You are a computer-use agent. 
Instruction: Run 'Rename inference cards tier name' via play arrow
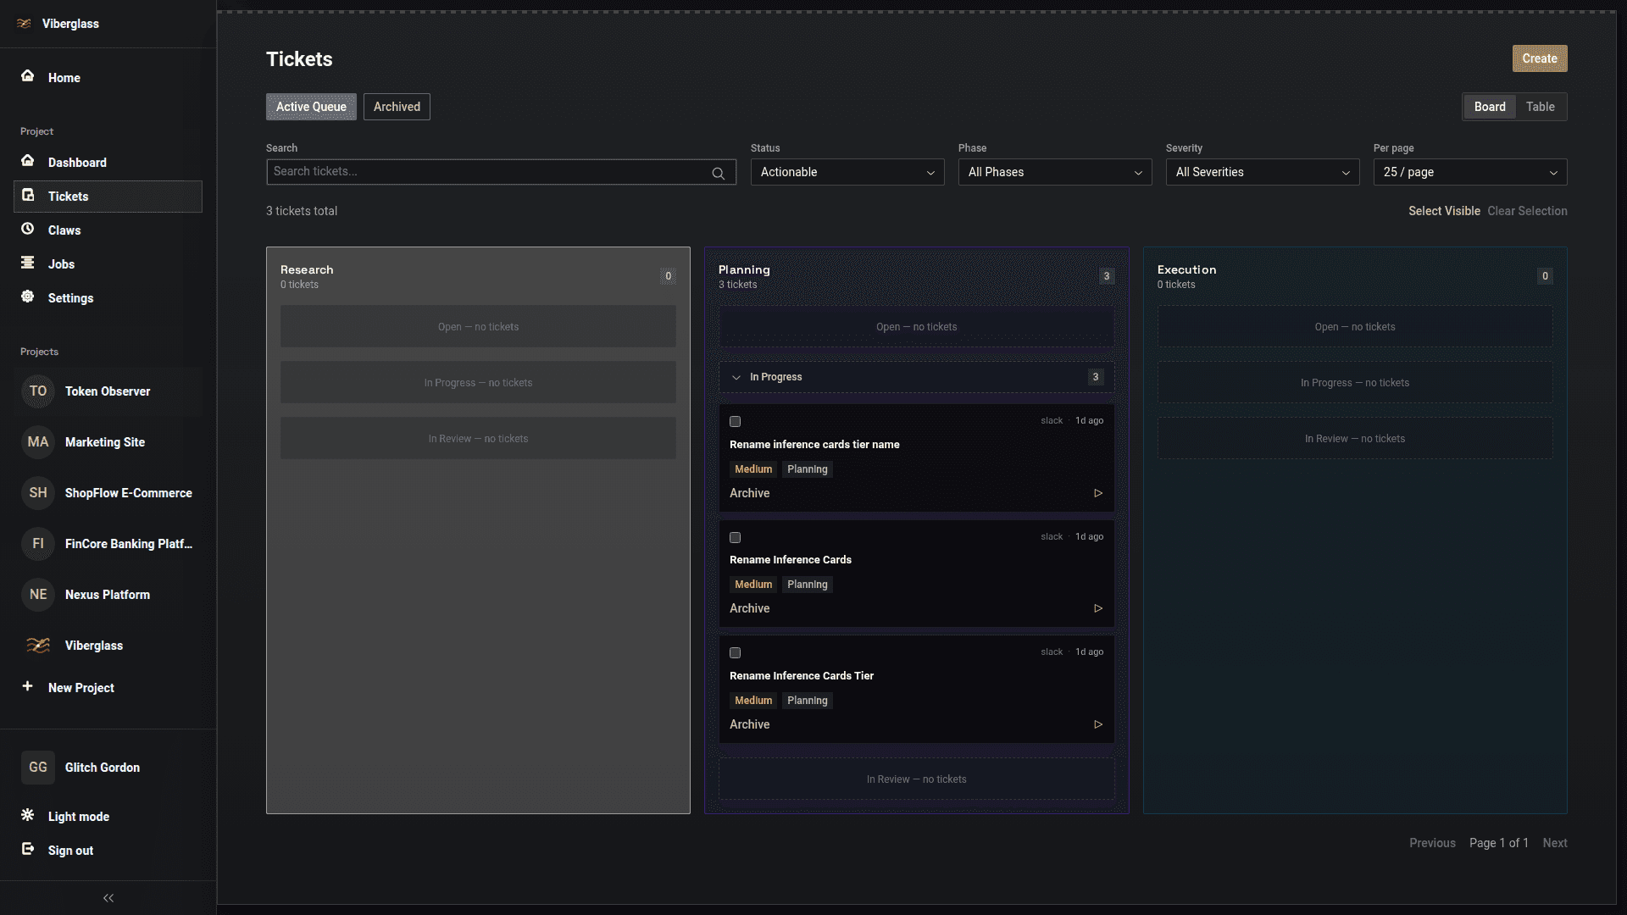tap(1097, 492)
